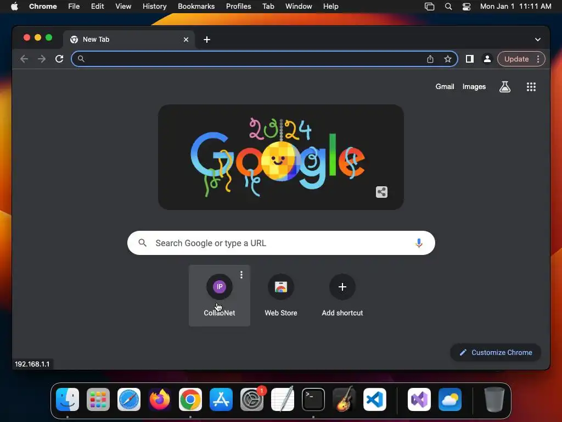Open Chrome's three-dot menu
Image resolution: width=562 pixels, height=422 pixels.
pos(538,59)
